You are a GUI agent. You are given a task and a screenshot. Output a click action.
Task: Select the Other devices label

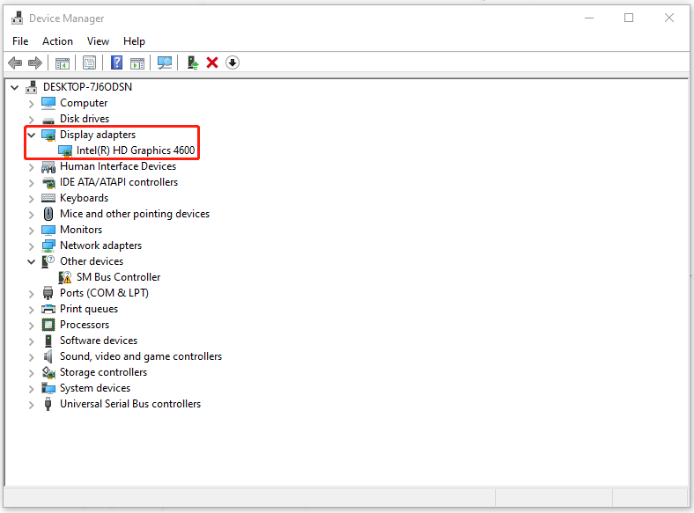[x=92, y=261]
